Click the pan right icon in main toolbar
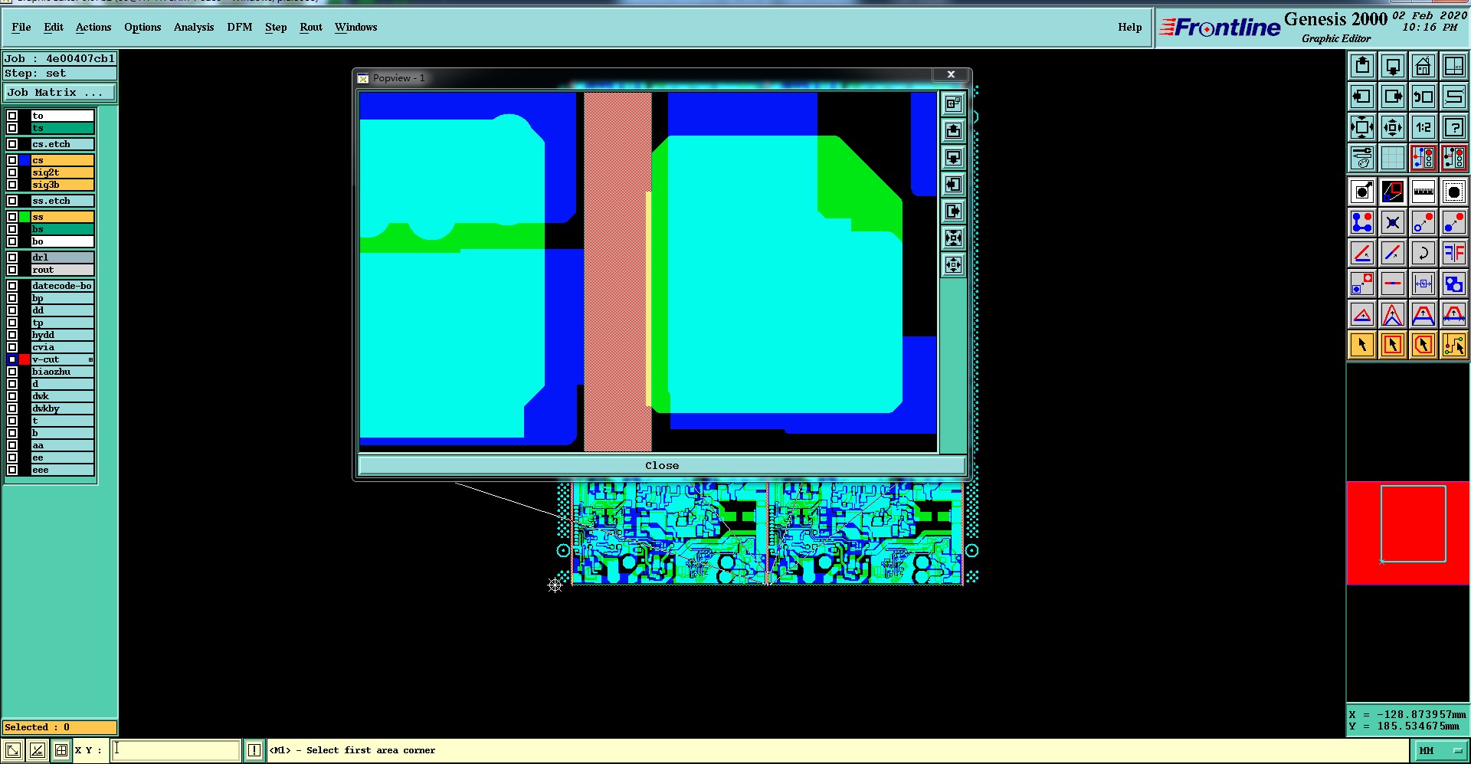1471x764 pixels. (1393, 97)
